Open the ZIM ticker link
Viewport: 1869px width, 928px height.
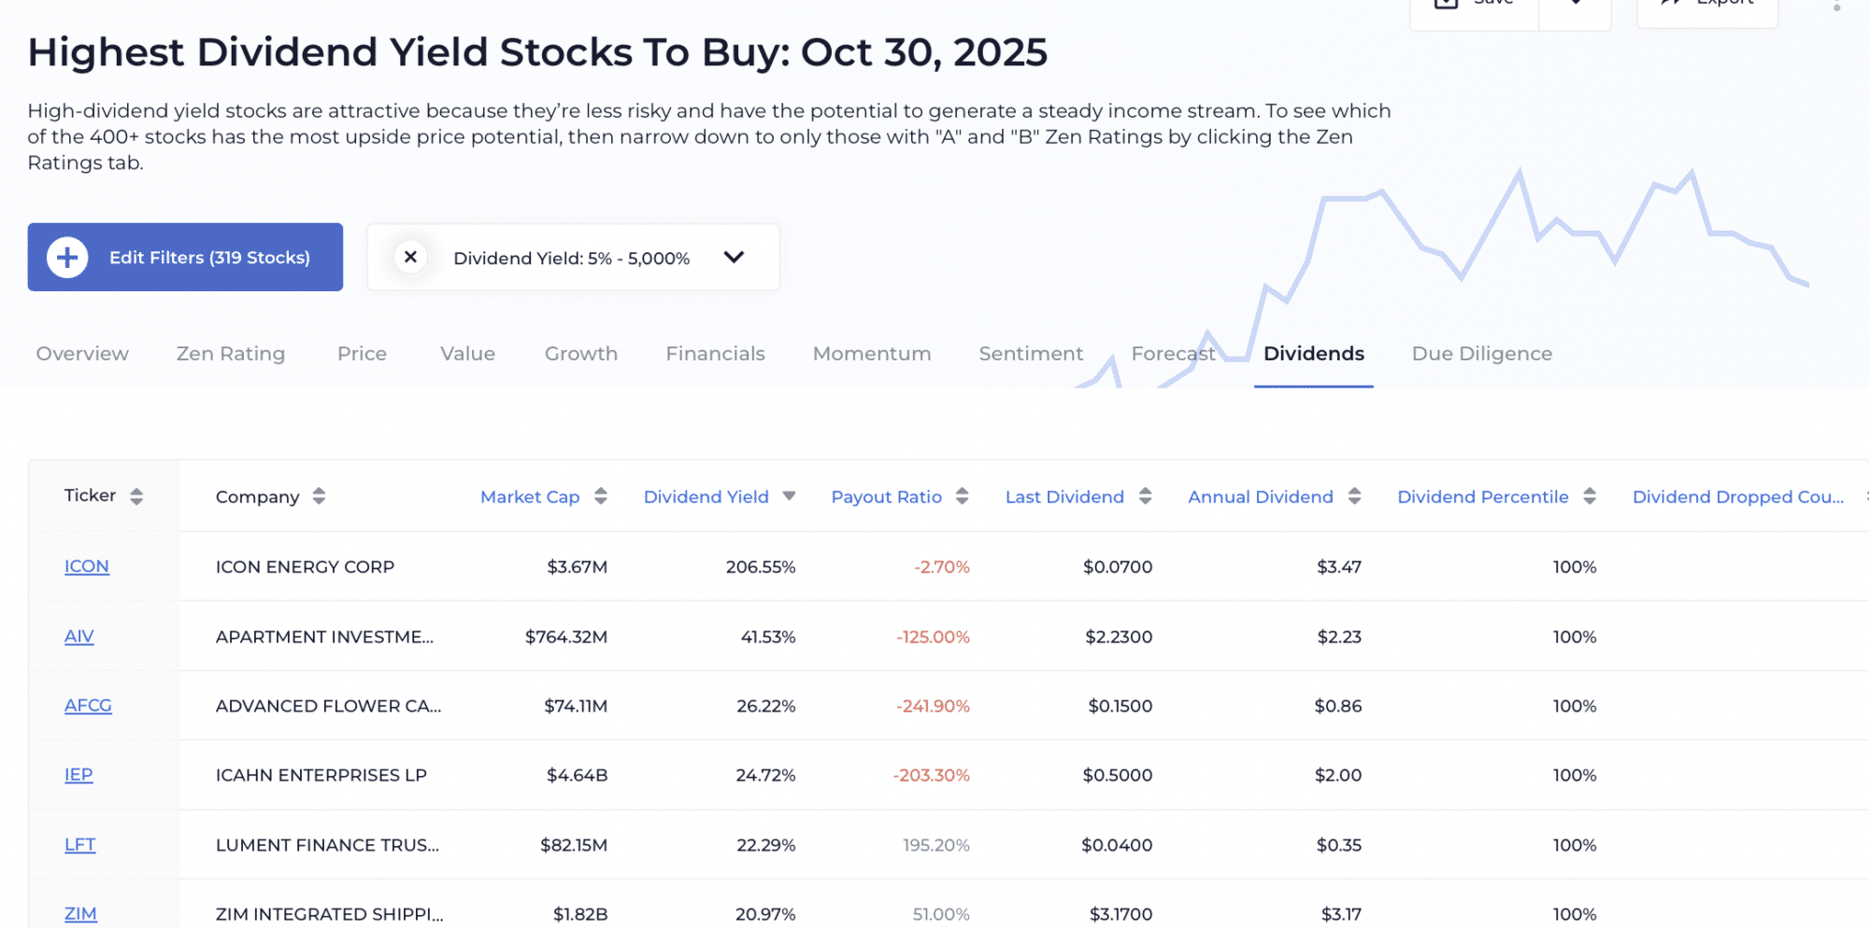[x=80, y=913]
